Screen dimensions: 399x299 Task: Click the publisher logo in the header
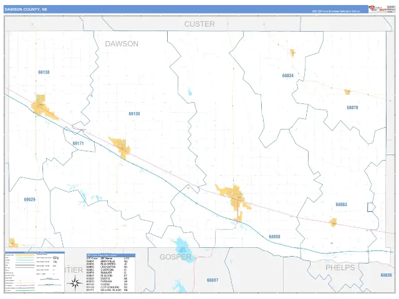click(x=378, y=9)
